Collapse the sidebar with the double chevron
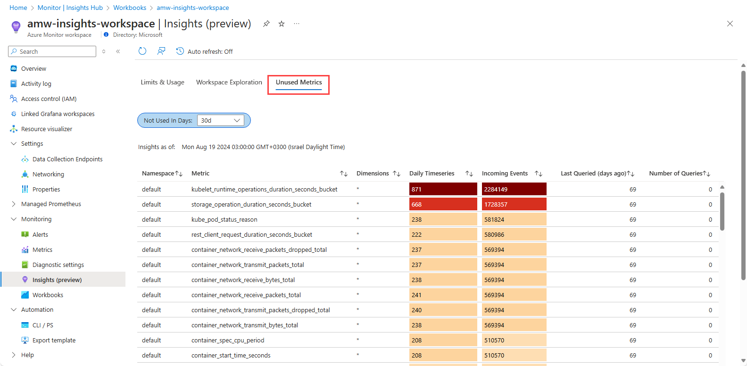Viewport: 747px width, 366px height. click(118, 51)
